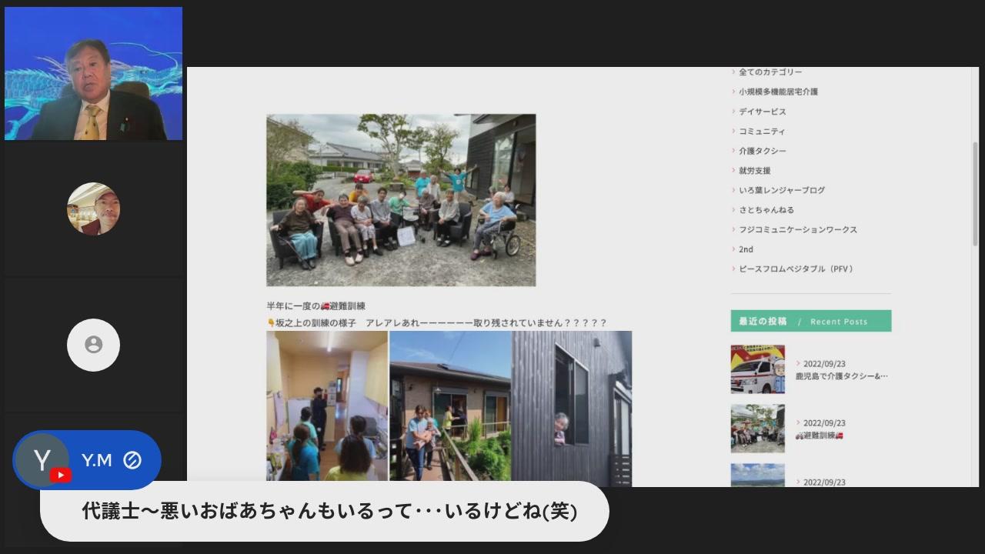The width and height of the screenshot is (985, 554).
Task: Go to the 介護タクシー category
Action: click(763, 151)
